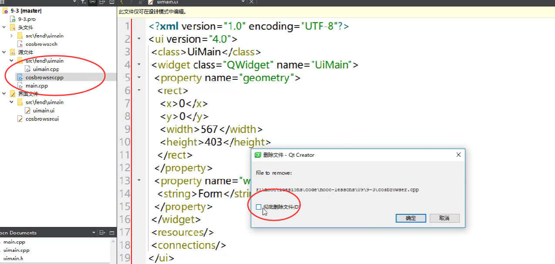Click the resources tag on line 17

182,232
